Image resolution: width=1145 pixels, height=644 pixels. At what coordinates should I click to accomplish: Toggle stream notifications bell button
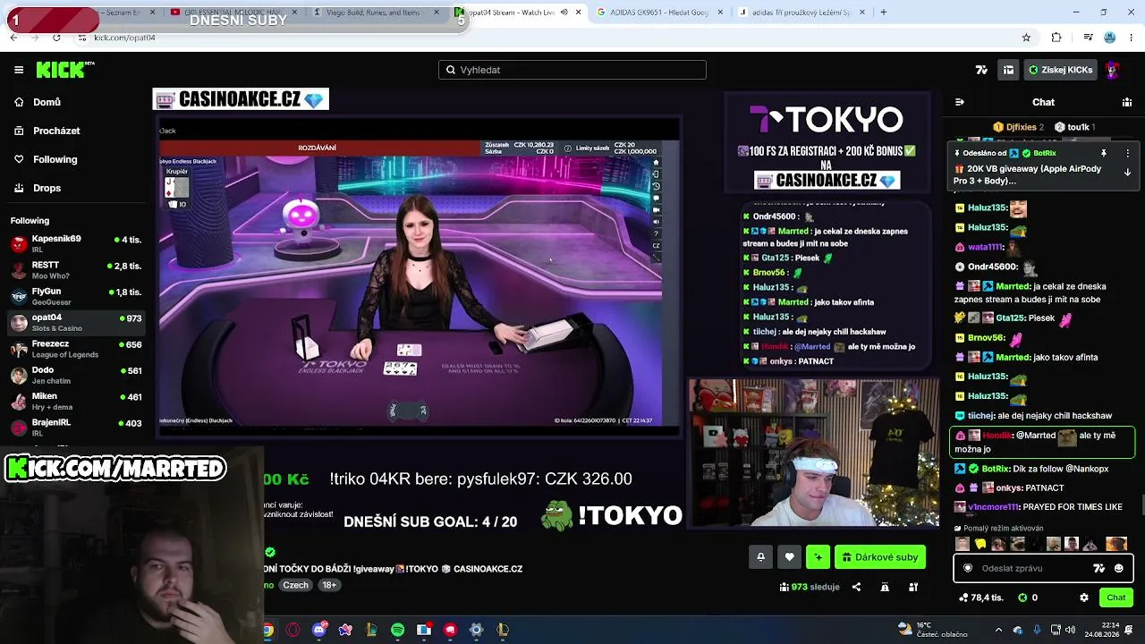(x=761, y=557)
